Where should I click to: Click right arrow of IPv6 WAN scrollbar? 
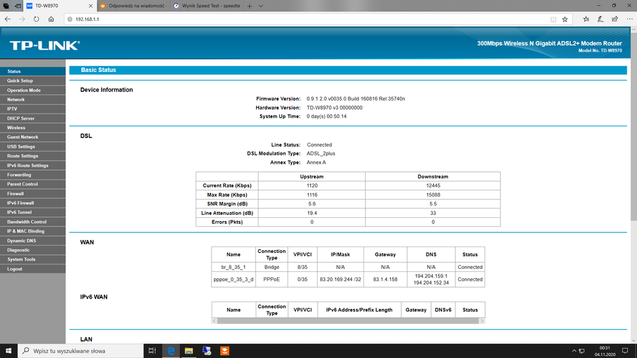482,320
